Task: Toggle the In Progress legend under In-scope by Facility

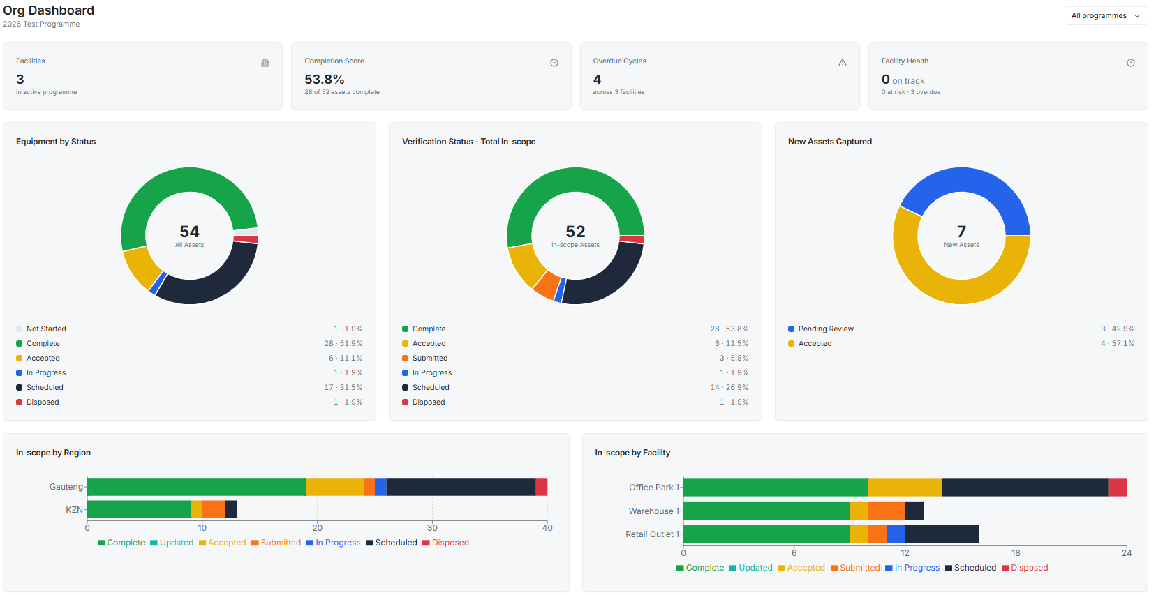Action: (x=912, y=568)
